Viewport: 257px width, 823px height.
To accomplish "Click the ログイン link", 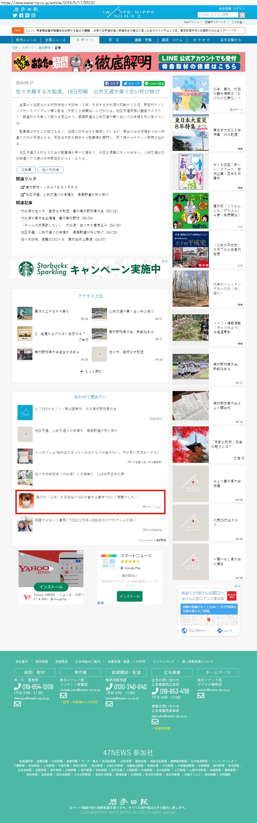I will click(239, 9).
